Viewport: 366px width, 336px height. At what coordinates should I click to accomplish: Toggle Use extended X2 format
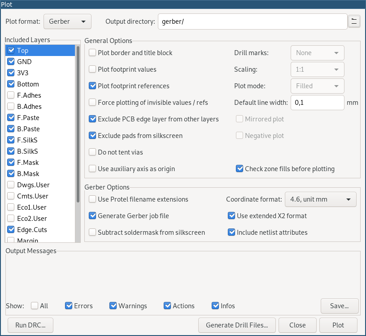[x=231, y=215]
